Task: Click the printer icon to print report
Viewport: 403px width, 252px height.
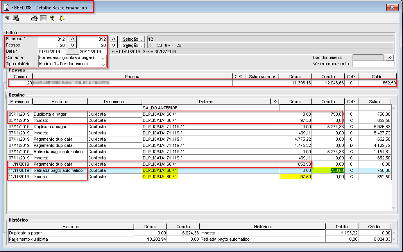Action: (x=34, y=18)
